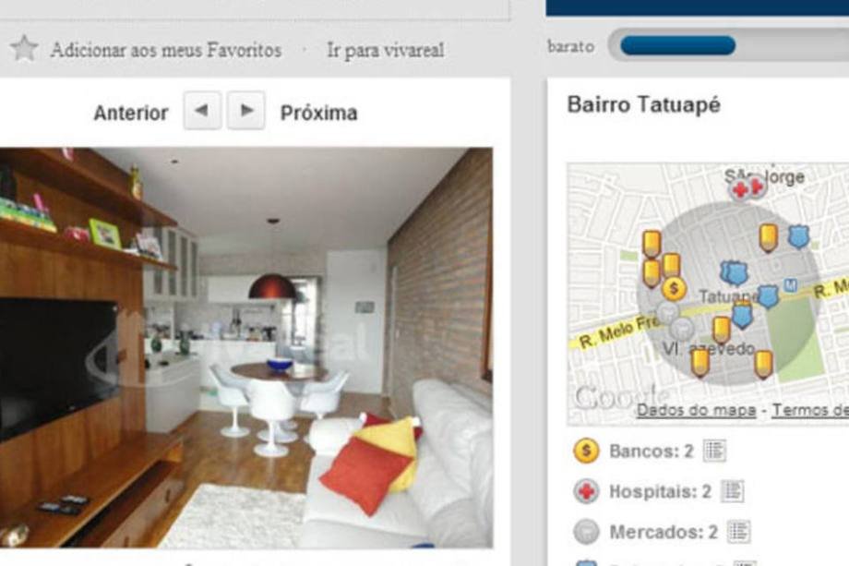Open the Ir para vivareal link
Viewport: 849px width, 566px height.
386,50
